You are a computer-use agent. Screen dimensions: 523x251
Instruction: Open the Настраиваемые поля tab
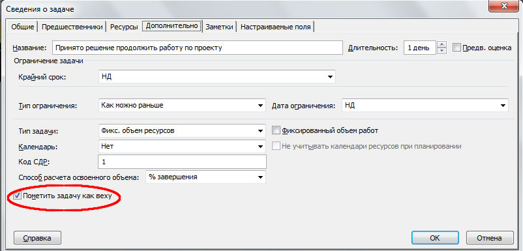coord(275,27)
